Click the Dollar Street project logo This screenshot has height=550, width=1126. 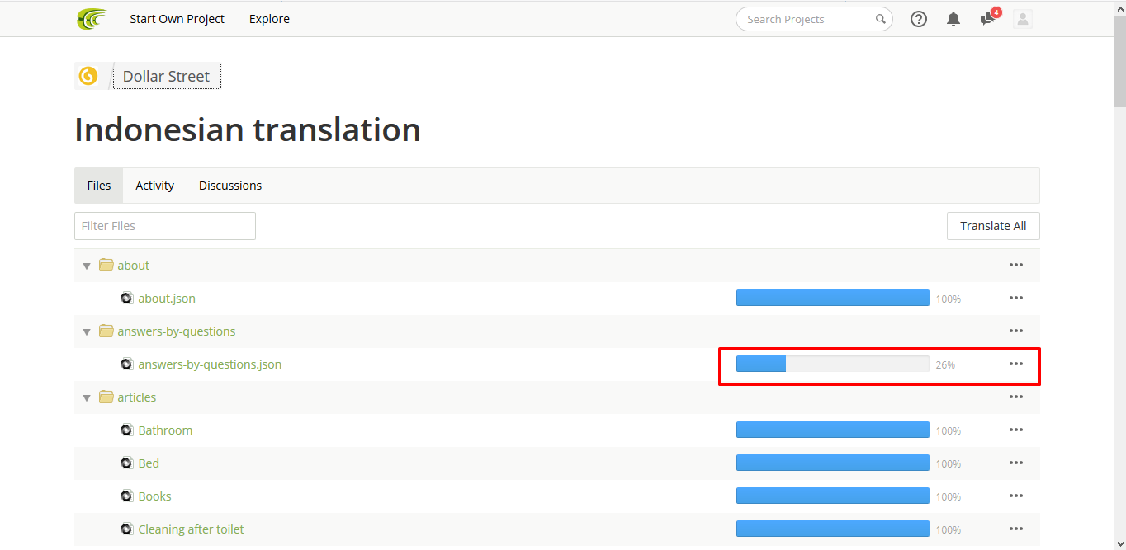88,76
